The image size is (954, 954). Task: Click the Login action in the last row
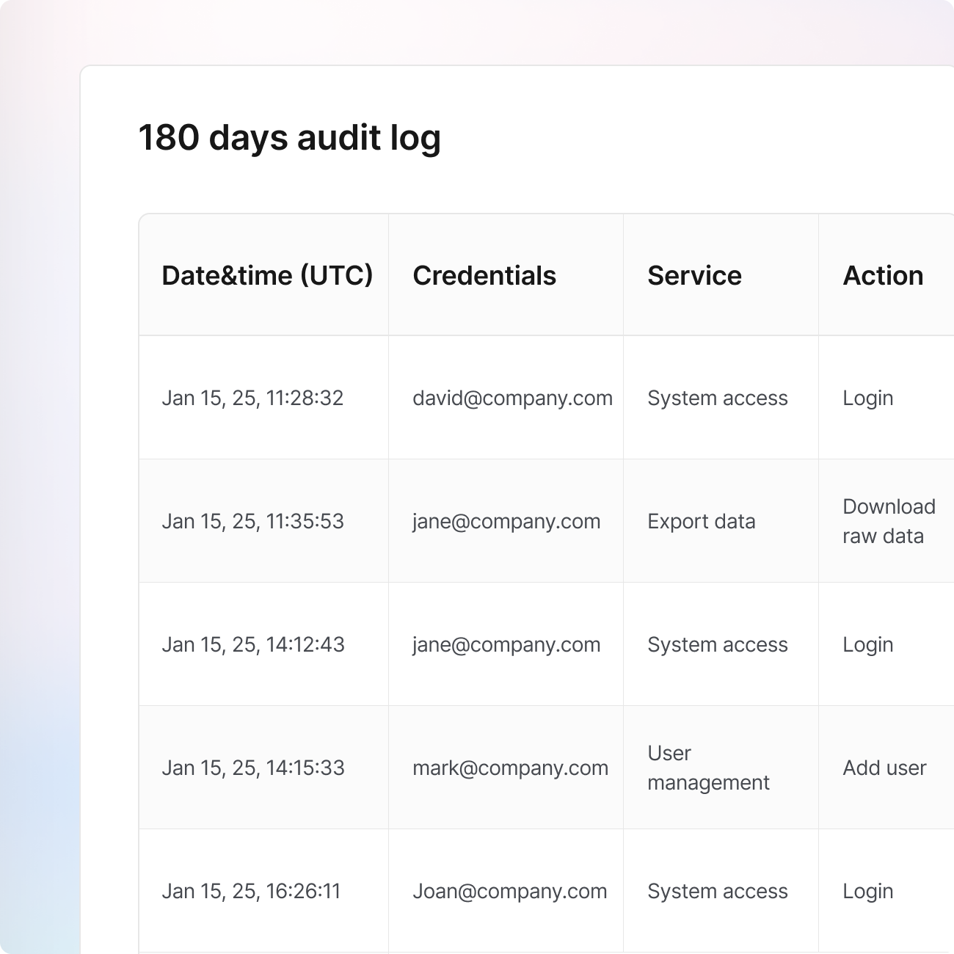click(868, 891)
